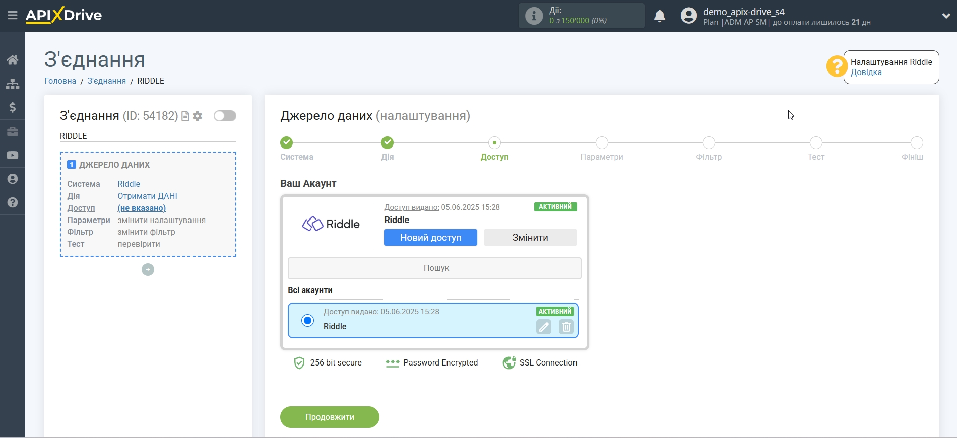
Task: Go to the Параметри step
Action: pos(602,143)
